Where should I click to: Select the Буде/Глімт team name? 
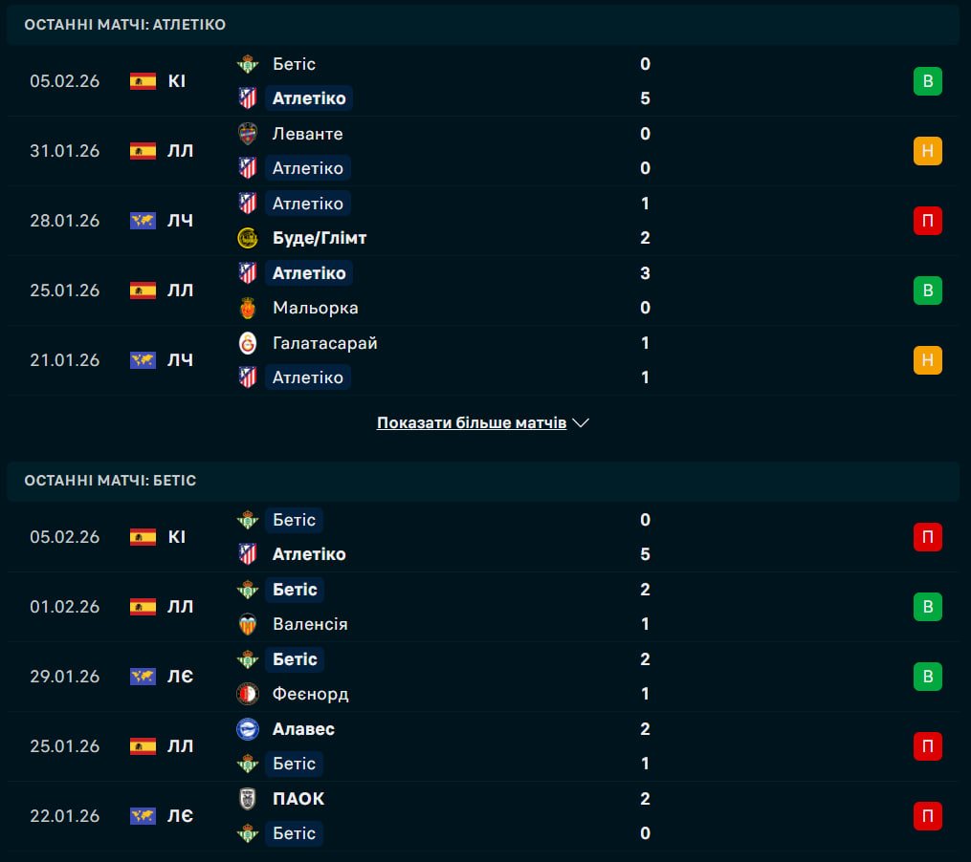tap(320, 238)
